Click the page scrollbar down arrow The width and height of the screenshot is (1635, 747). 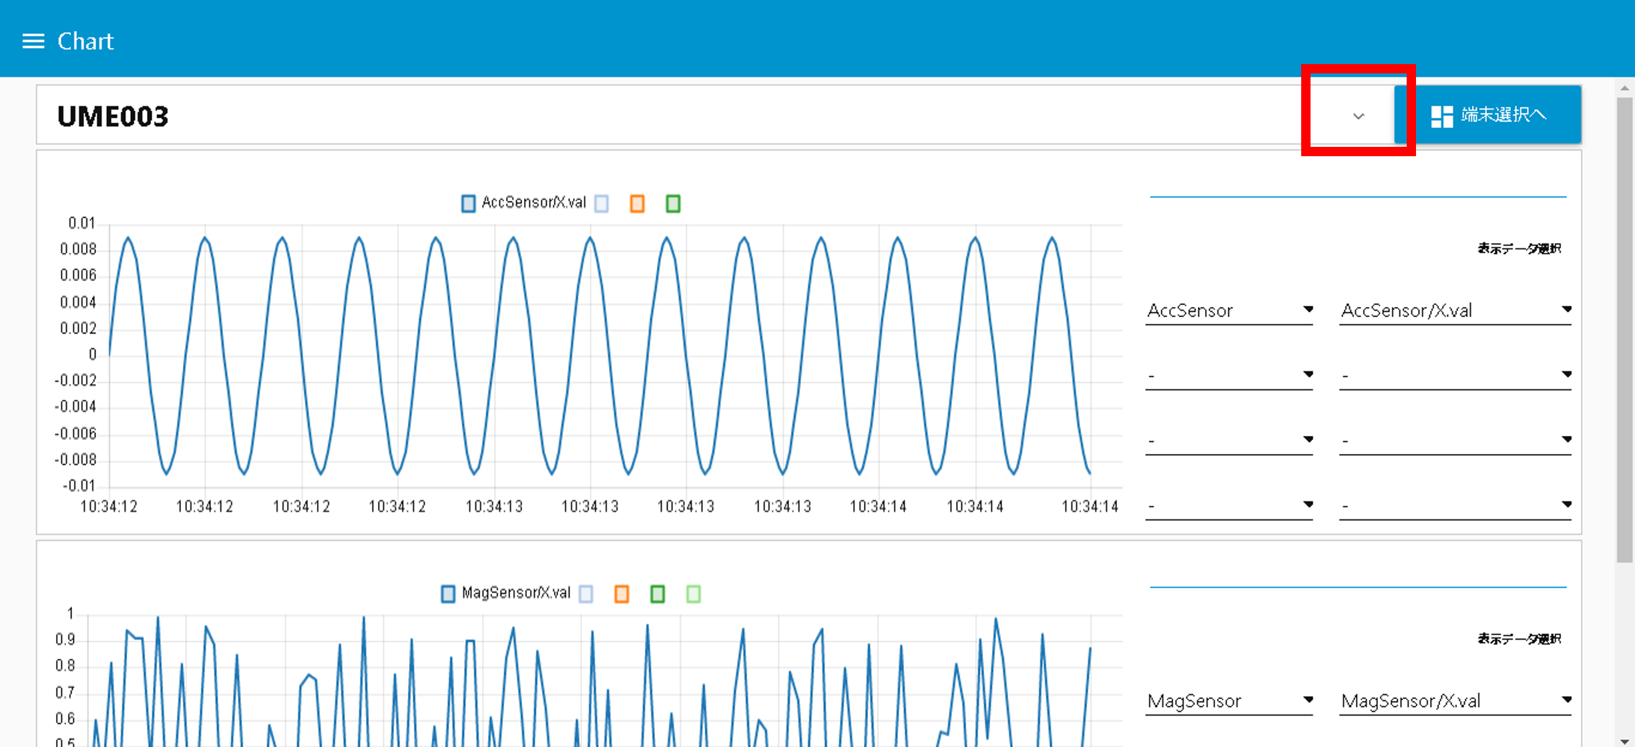click(1625, 740)
